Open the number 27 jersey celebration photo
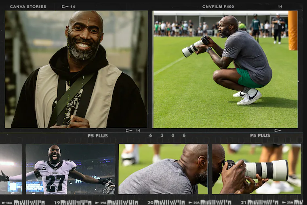Viewport: 307px width, 205px height. point(70,169)
